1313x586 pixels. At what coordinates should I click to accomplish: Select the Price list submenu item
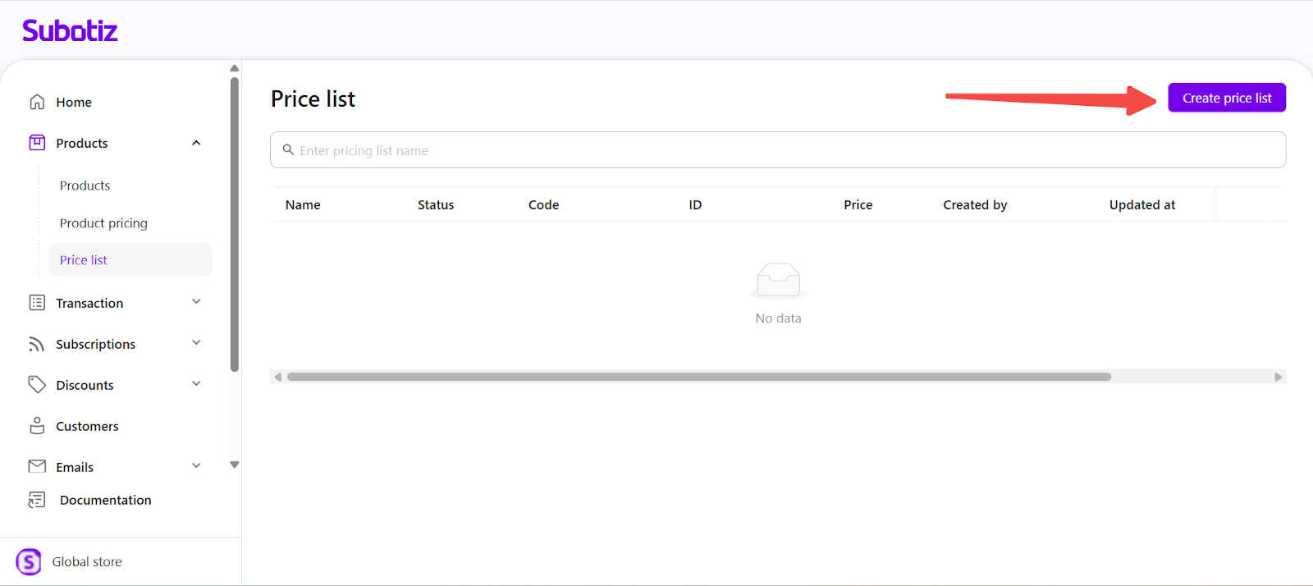(x=84, y=260)
